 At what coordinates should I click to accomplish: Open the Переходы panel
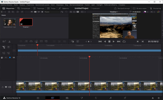[39, 8]
